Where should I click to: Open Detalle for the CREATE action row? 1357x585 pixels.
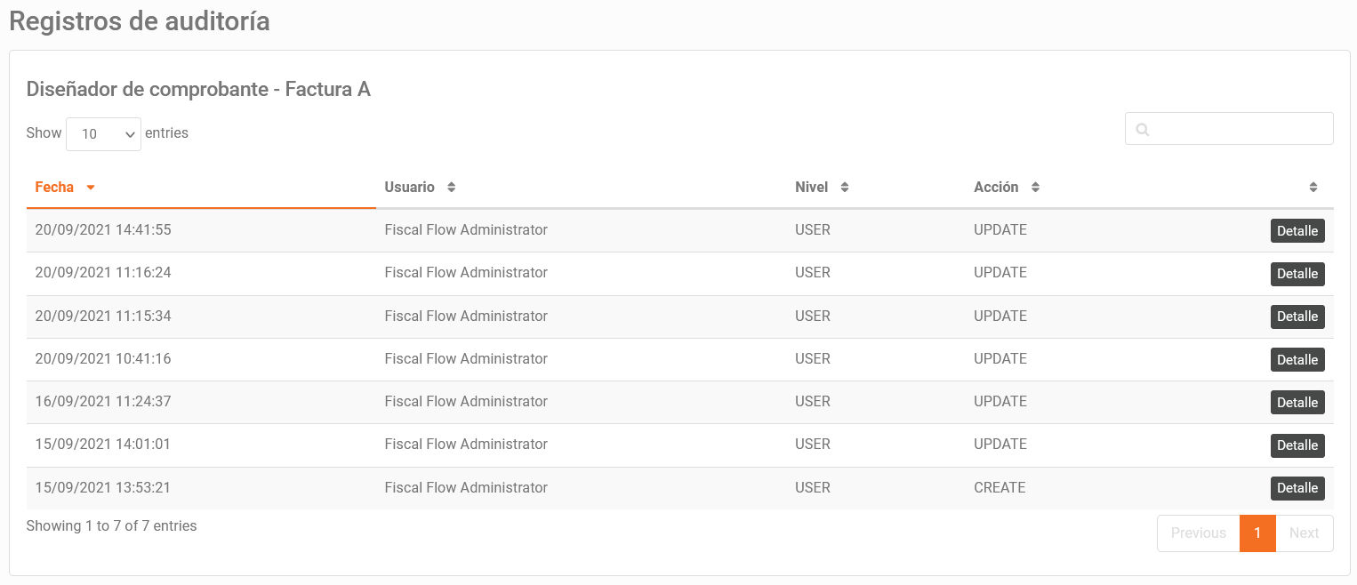pos(1297,488)
